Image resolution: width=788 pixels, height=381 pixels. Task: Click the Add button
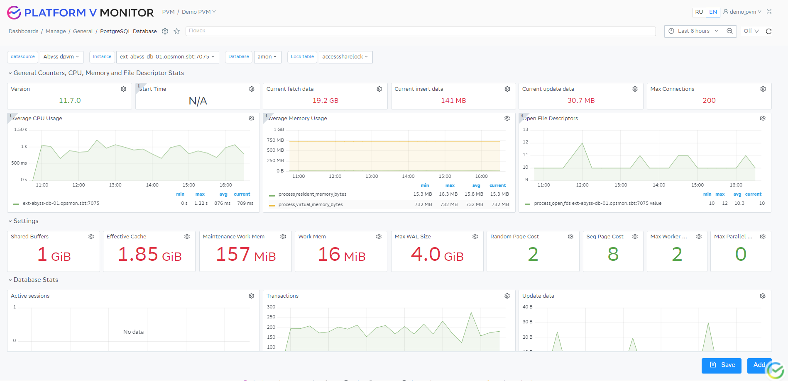(759, 365)
